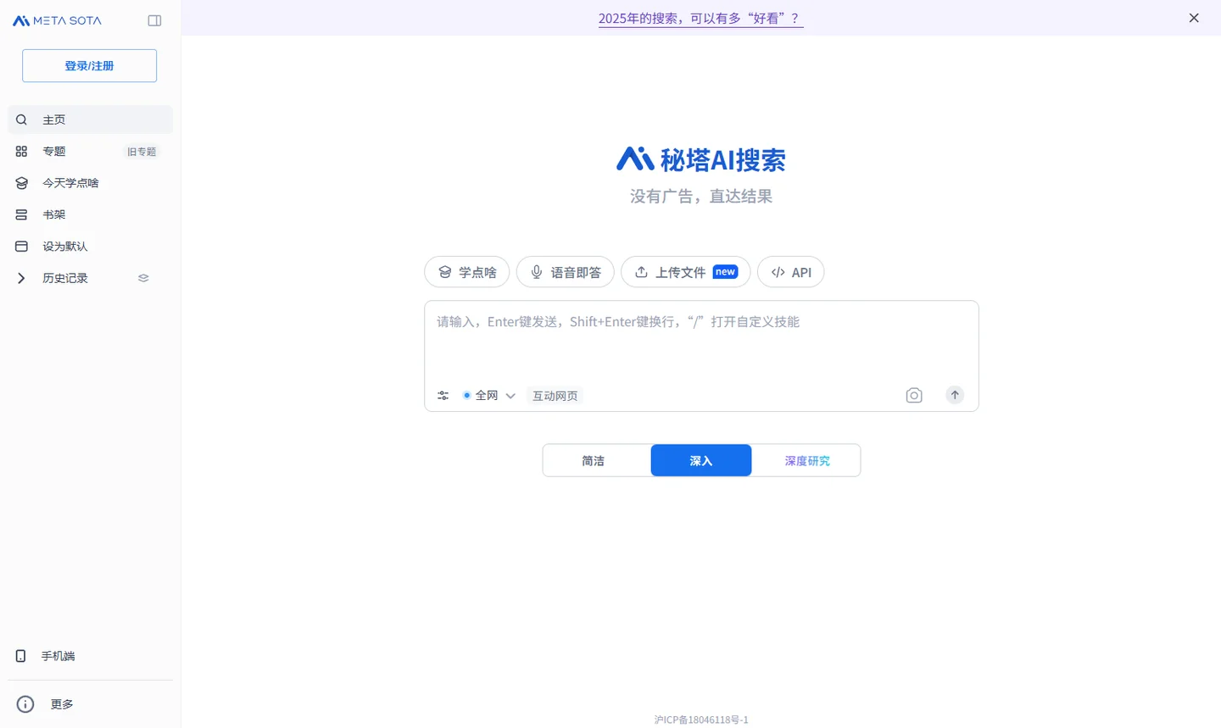
Task: Open the search settings sliders icon
Action: (443, 395)
